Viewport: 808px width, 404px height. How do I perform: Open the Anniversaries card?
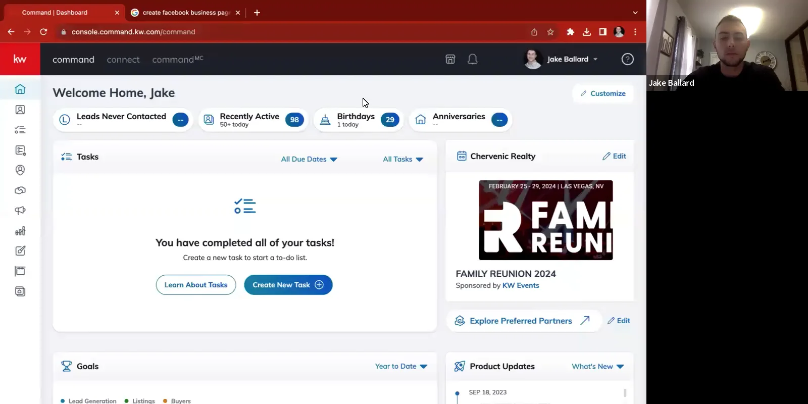461,120
